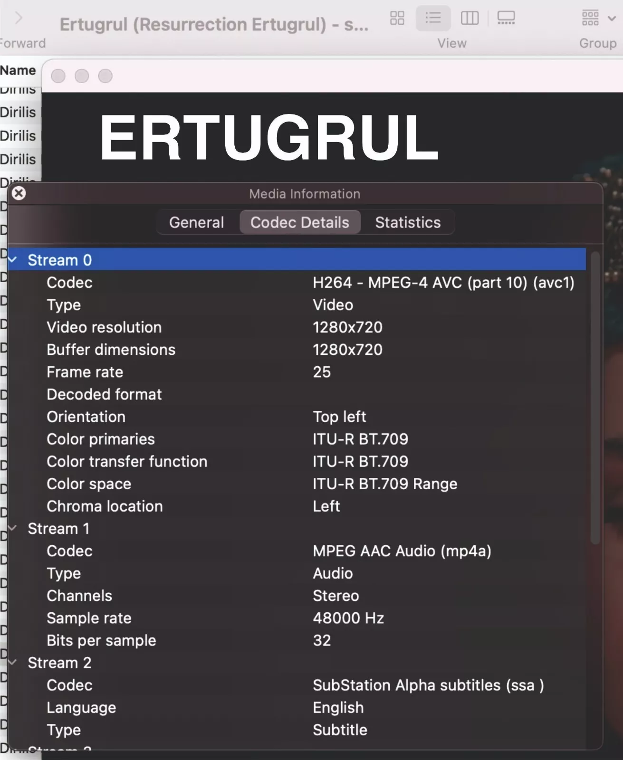
Task: Click the Subtitle type value
Action: tap(340, 730)
